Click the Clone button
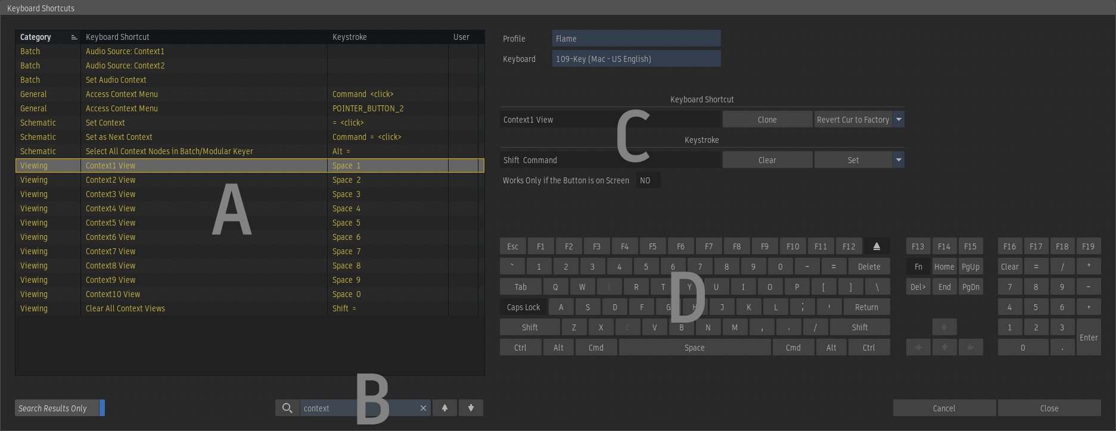Screen dimensions: 1116x431 coord(767,120)
